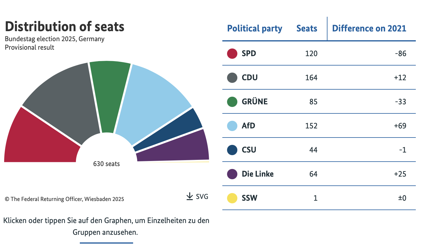The height and width of the screenshot is (248, 427).
Task: Click the Difference on 2021 column header
Action: pyautogui.click(x=369, y=29)
